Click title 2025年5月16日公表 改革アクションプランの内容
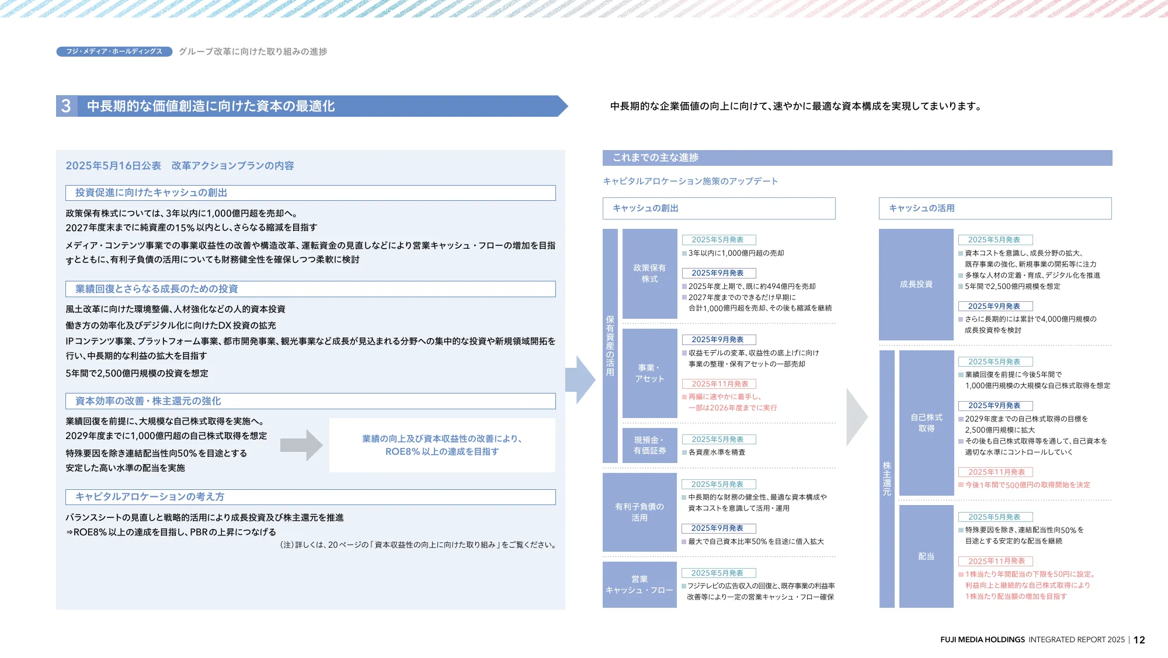1168x658 pixels. (x=180, y=166)
